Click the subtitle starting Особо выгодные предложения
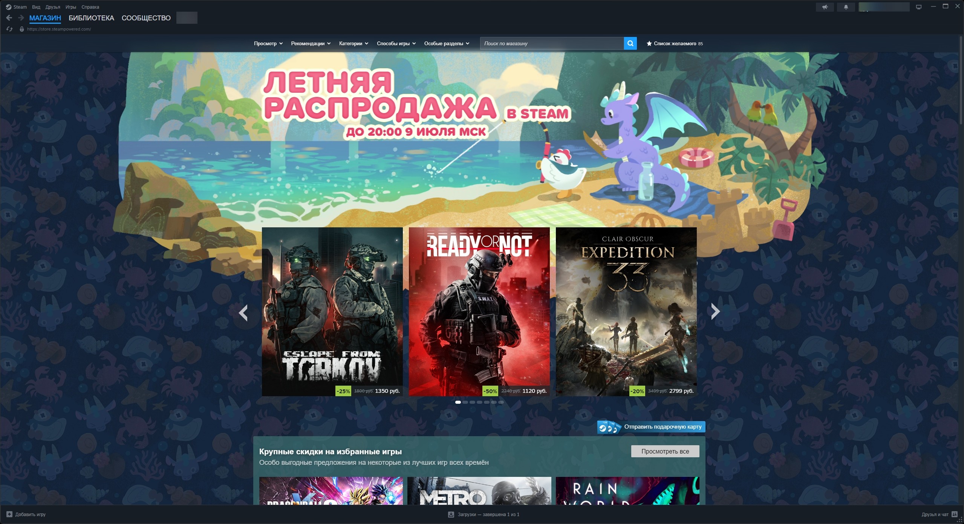 click(374, 463)
